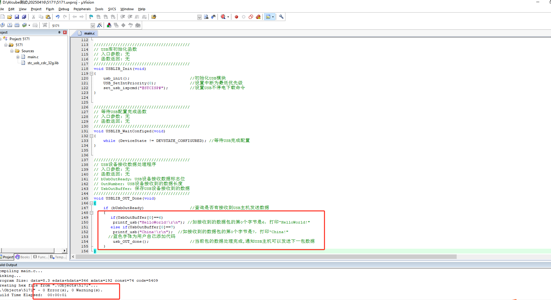
Task: Collapse code fold at line 119
Action: pos(92,73)
